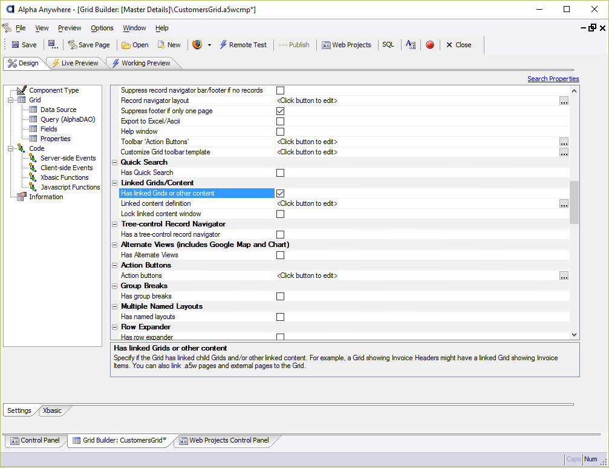Click the scroll icon left of File menu
Screen dimensions: 609x468
point(7,28)
